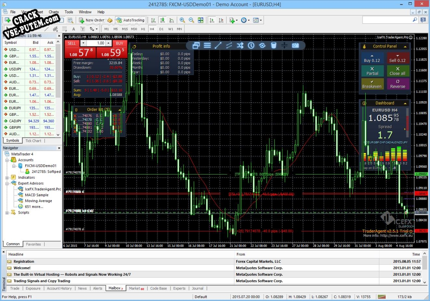This screenshot has width=430, height=301.
Task: Click the camera screenshot icon in chart toolbar
Action: pyautogui.click(x=295, y=45)
